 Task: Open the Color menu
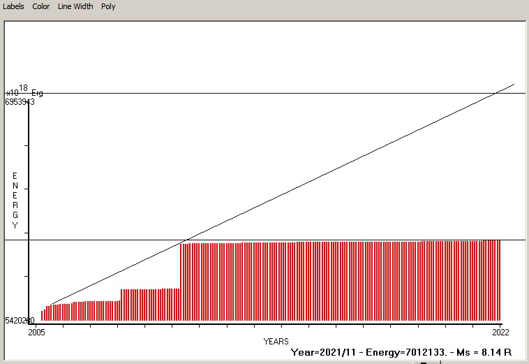40,6
